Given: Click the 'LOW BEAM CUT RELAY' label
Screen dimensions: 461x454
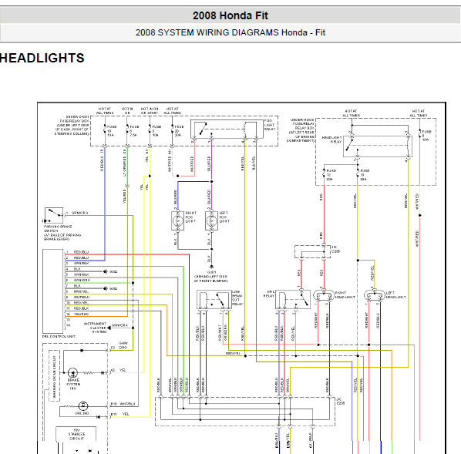Looking at the screenshot, I should [237, 298].
